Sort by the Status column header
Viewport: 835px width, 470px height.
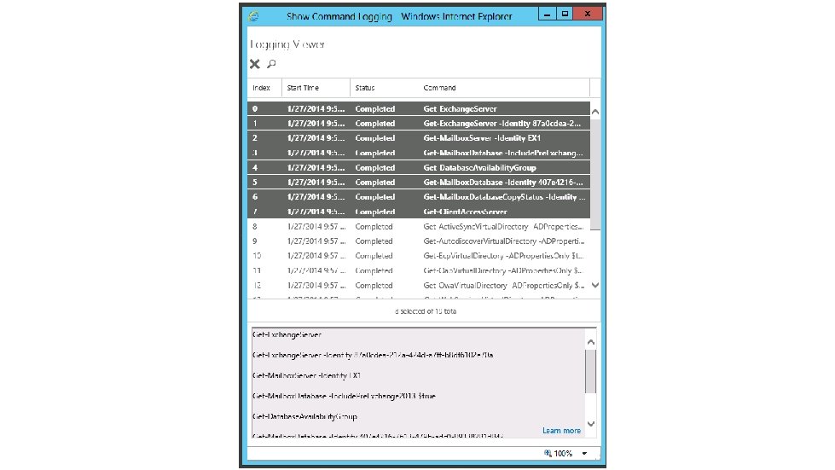365,88
